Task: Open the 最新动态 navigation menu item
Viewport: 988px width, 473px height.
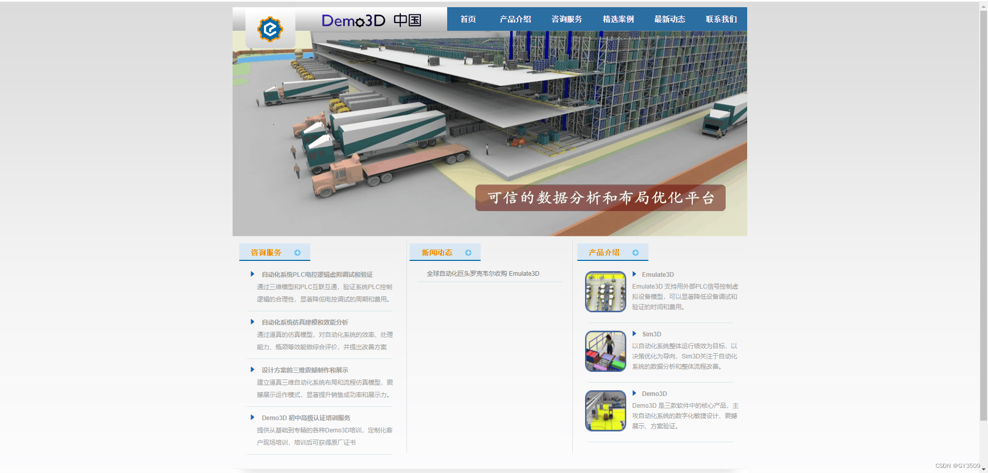Action: click(670, 19)
